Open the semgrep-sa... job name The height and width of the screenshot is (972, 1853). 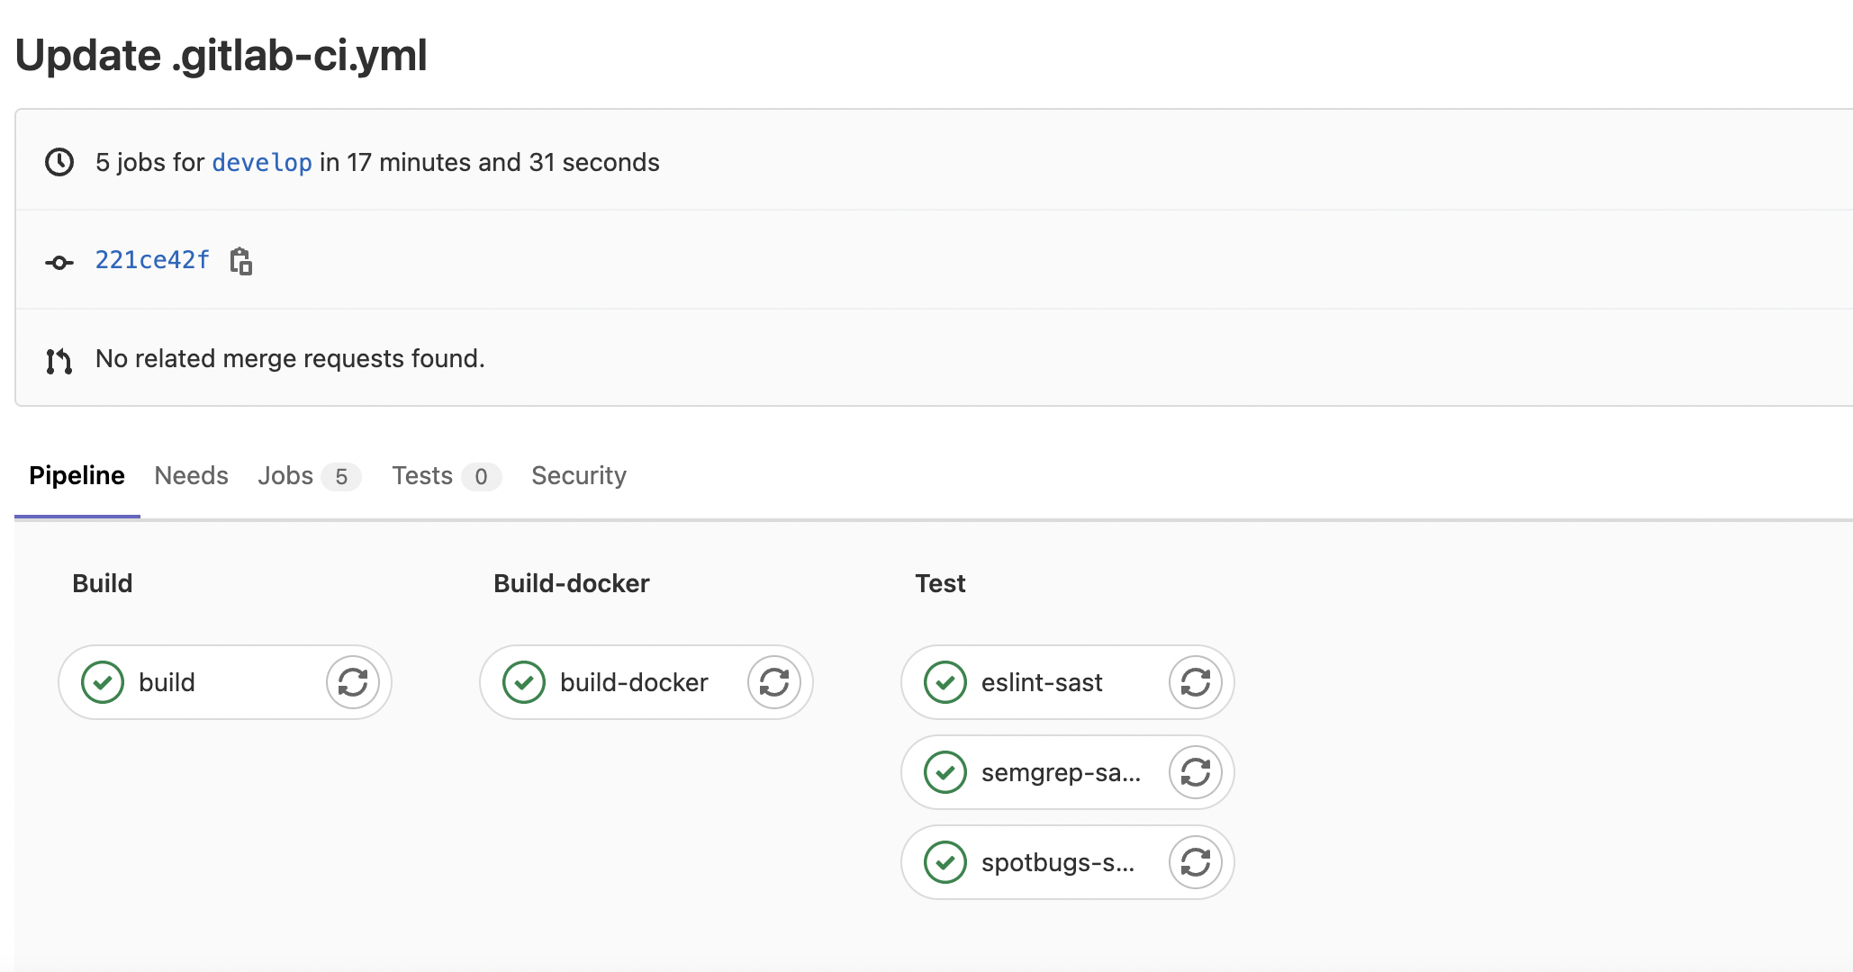point(1061,772)
